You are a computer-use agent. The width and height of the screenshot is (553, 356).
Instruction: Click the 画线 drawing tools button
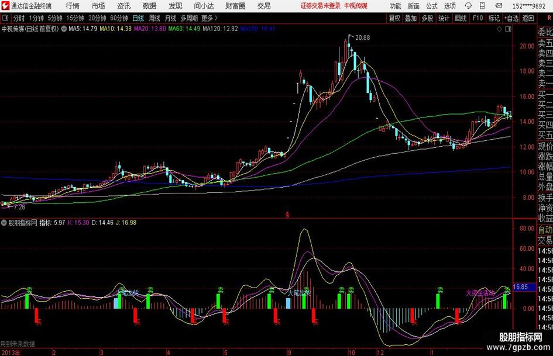[461, 18]
